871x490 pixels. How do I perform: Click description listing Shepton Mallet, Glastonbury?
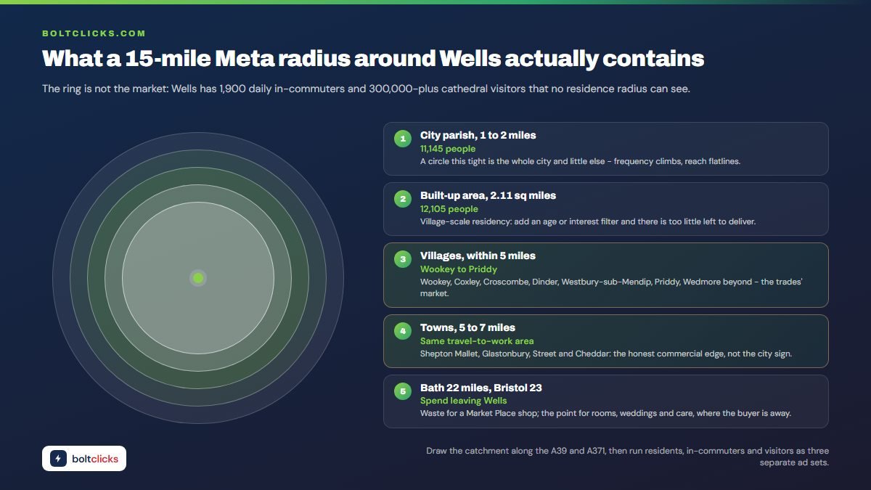(x=606, y=354)
